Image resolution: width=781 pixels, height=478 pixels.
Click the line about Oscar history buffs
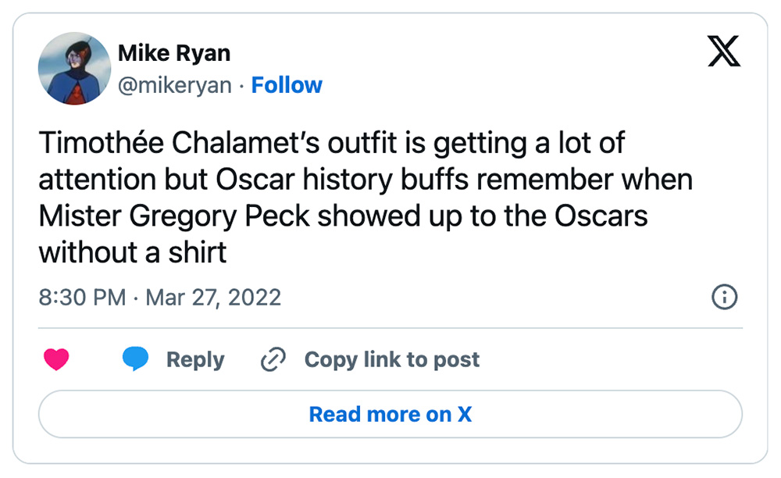366,180
